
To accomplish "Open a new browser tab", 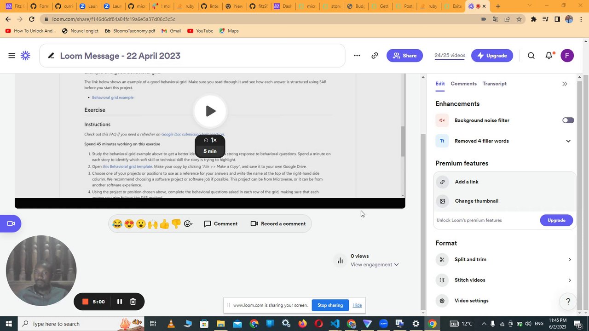I will pos(498,6).
